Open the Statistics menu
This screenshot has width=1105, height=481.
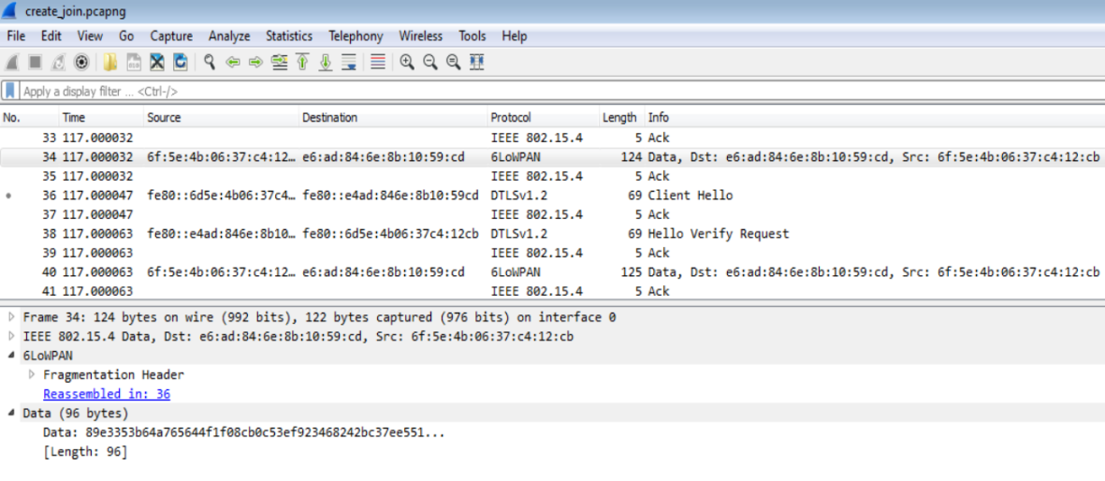[x=288, y=36]
